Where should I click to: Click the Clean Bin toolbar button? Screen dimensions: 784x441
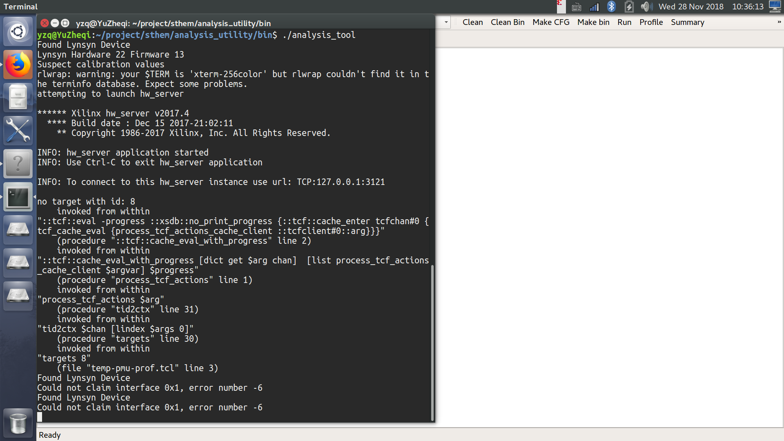(x=508, y=22)
